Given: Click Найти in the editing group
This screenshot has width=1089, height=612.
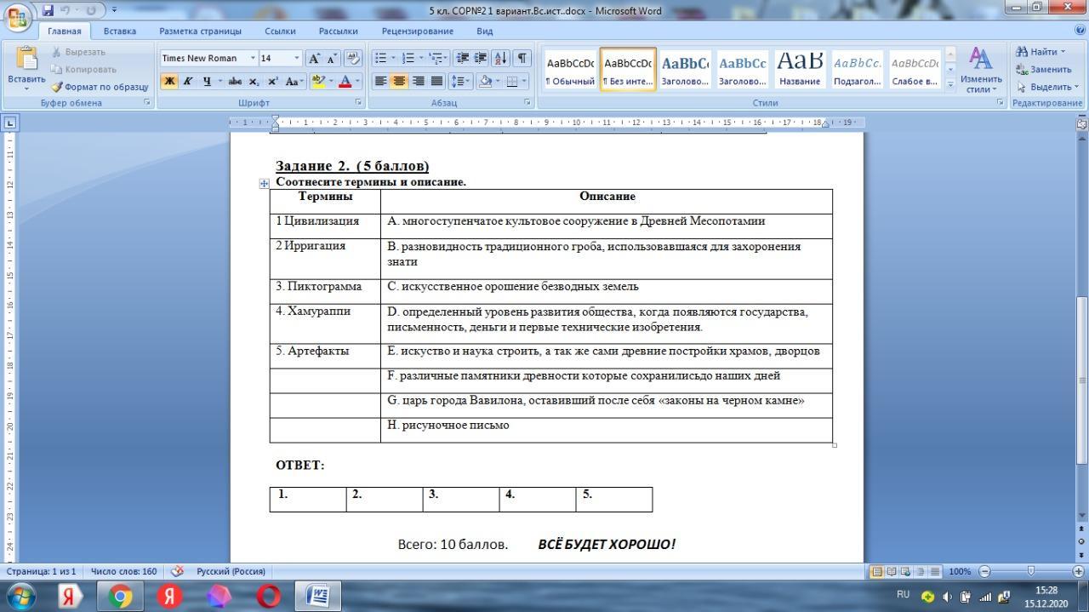Looking at the screenshot, I should tap(1041, 51).
